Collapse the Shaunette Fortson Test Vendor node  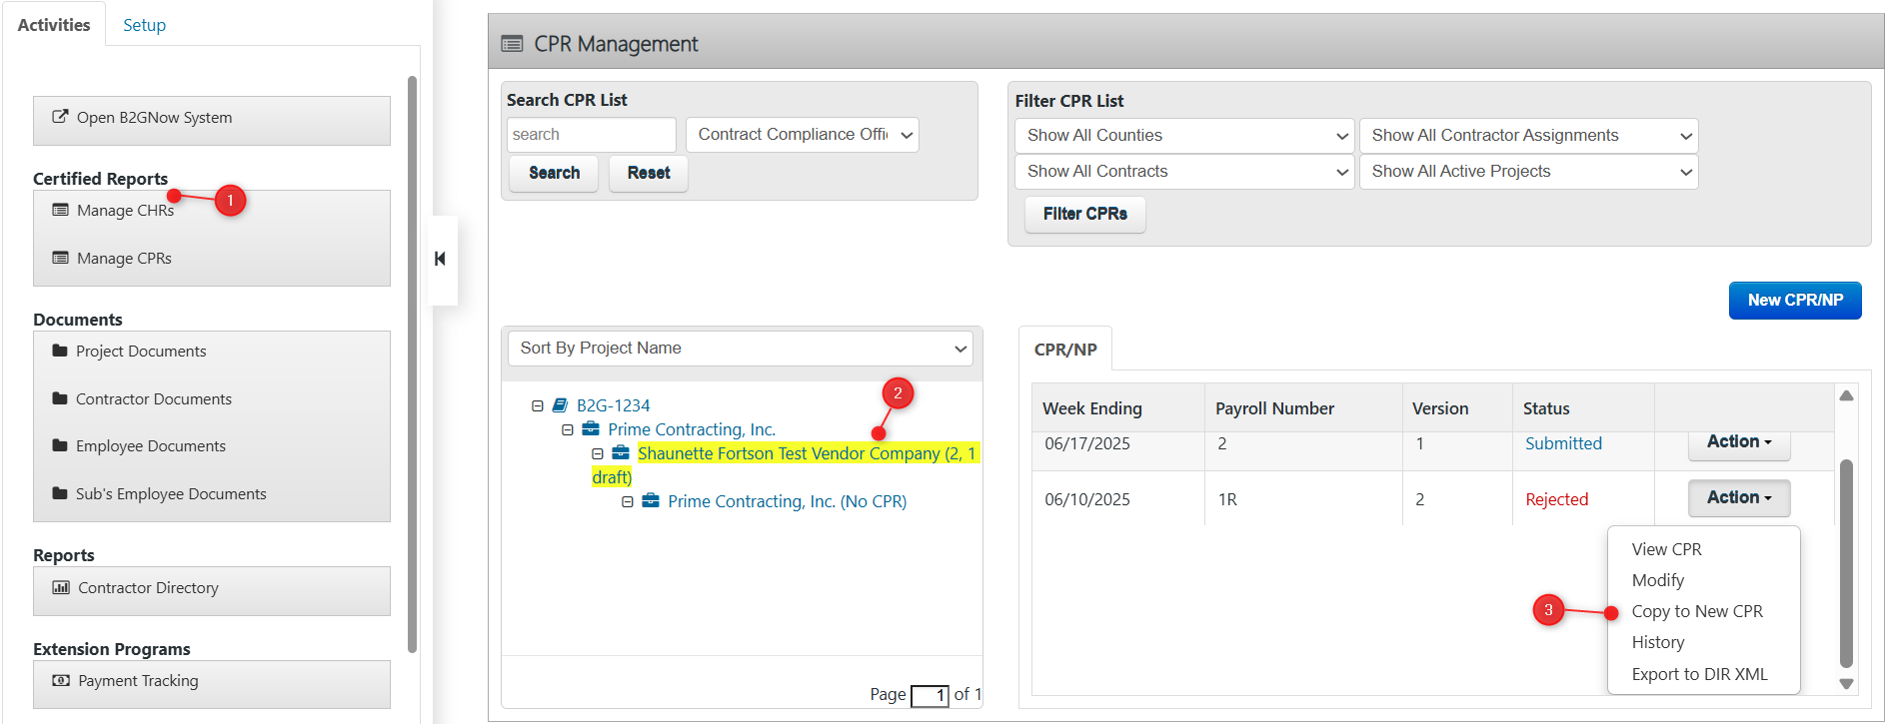[x=598, y=454]
